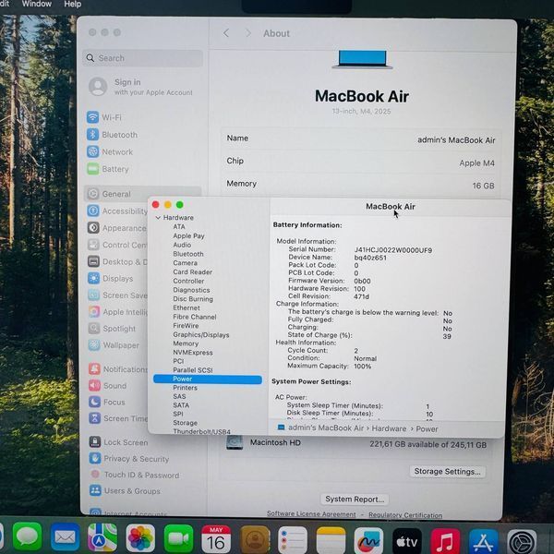Open the Software License Agreement link

pyautogui.click(x=311, y=513)
